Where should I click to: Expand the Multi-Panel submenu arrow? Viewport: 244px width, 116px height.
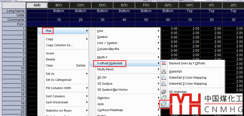(159, 69)
